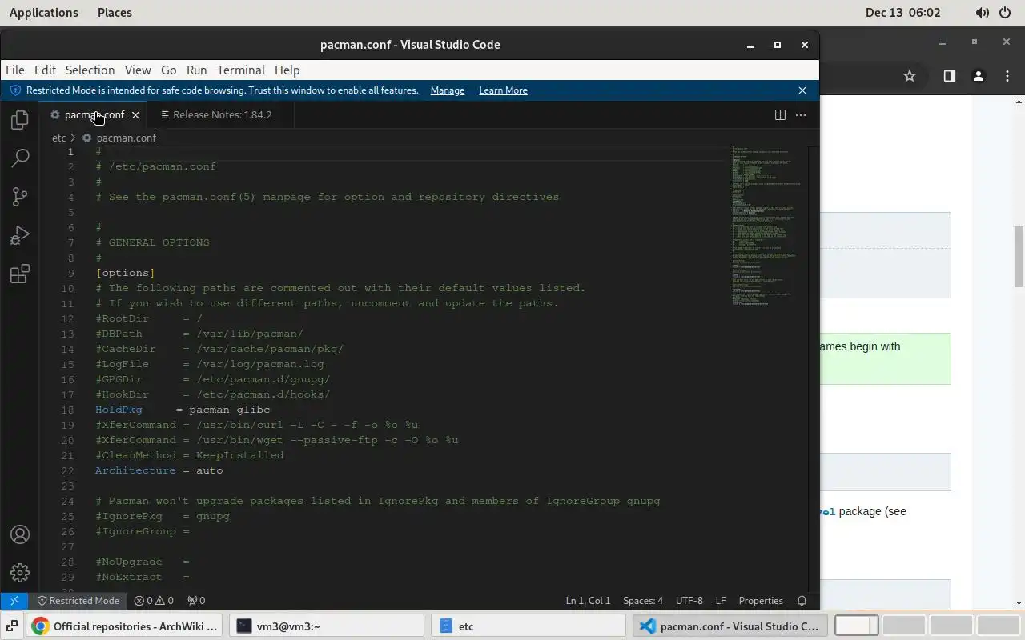Click the Architecture key on line 22
This screenshot has height=640, width=1025.
(135, 470)
